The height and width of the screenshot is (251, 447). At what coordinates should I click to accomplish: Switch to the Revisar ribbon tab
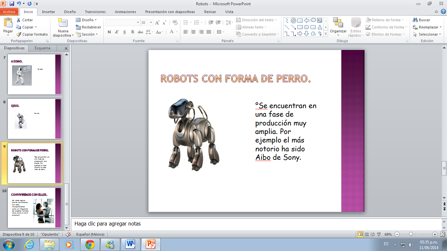tap(210, 12)
